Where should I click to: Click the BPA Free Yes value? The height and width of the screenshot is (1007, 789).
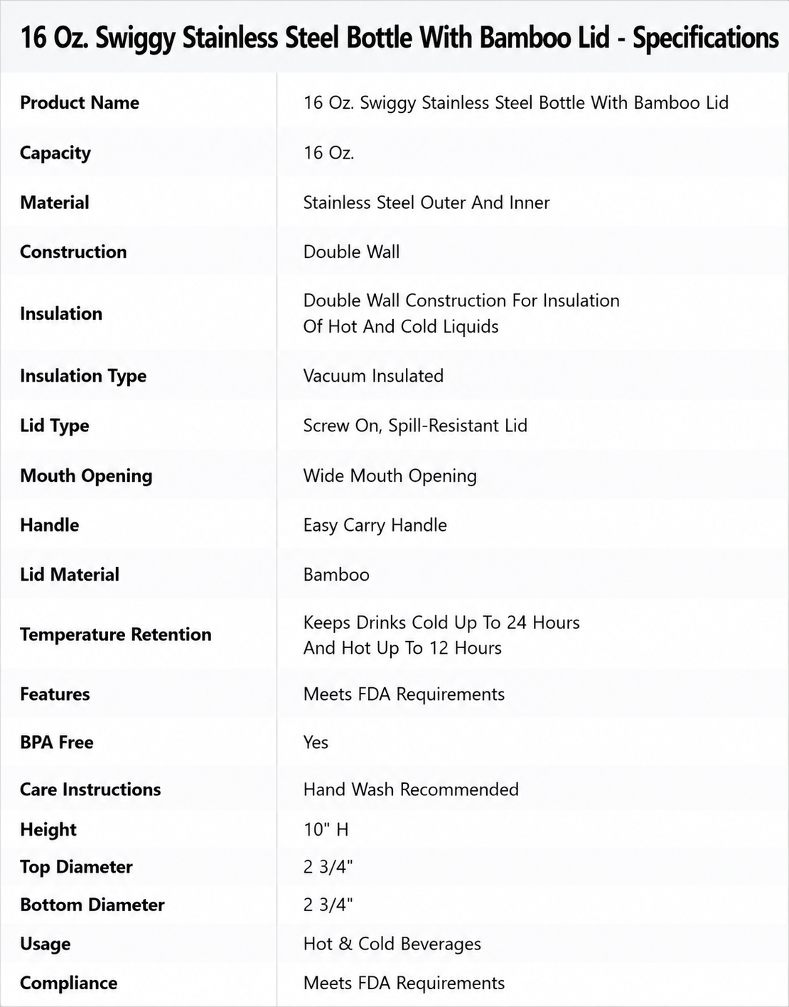(x=316, y=743)
